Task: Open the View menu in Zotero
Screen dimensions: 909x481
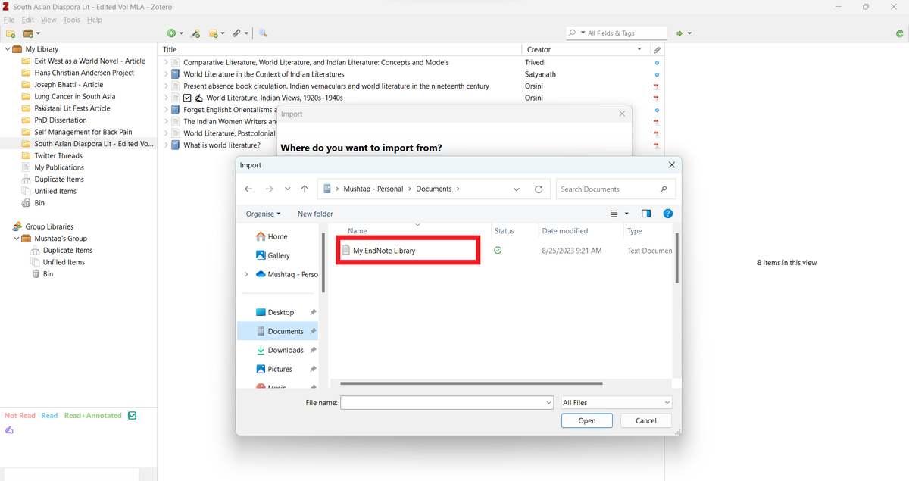Action: [x=48, y=20]
